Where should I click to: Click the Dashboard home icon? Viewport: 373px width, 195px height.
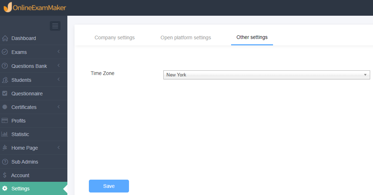point(5,38)
